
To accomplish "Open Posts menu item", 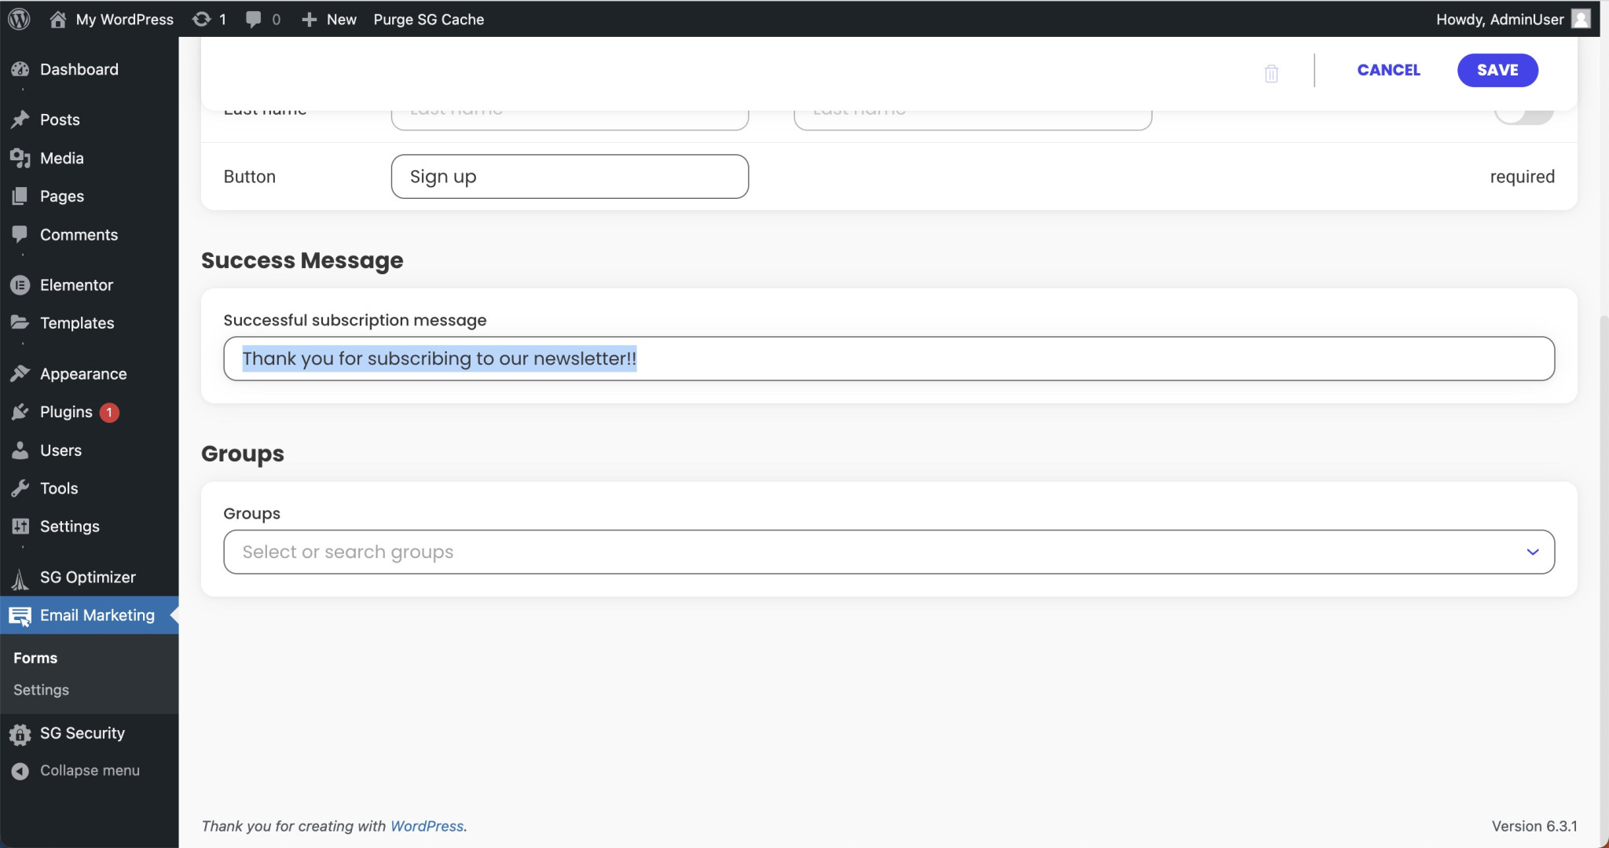I will (x=89, y=119).
